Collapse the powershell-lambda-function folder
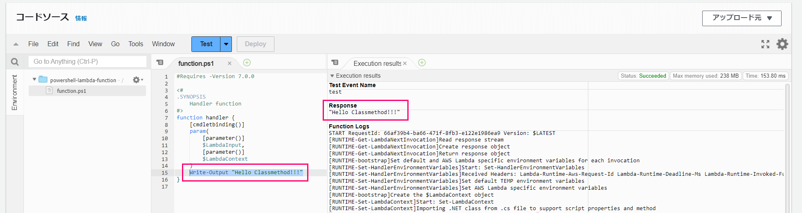The width and height of the screenshot is (802, 213). pos(34,80)
